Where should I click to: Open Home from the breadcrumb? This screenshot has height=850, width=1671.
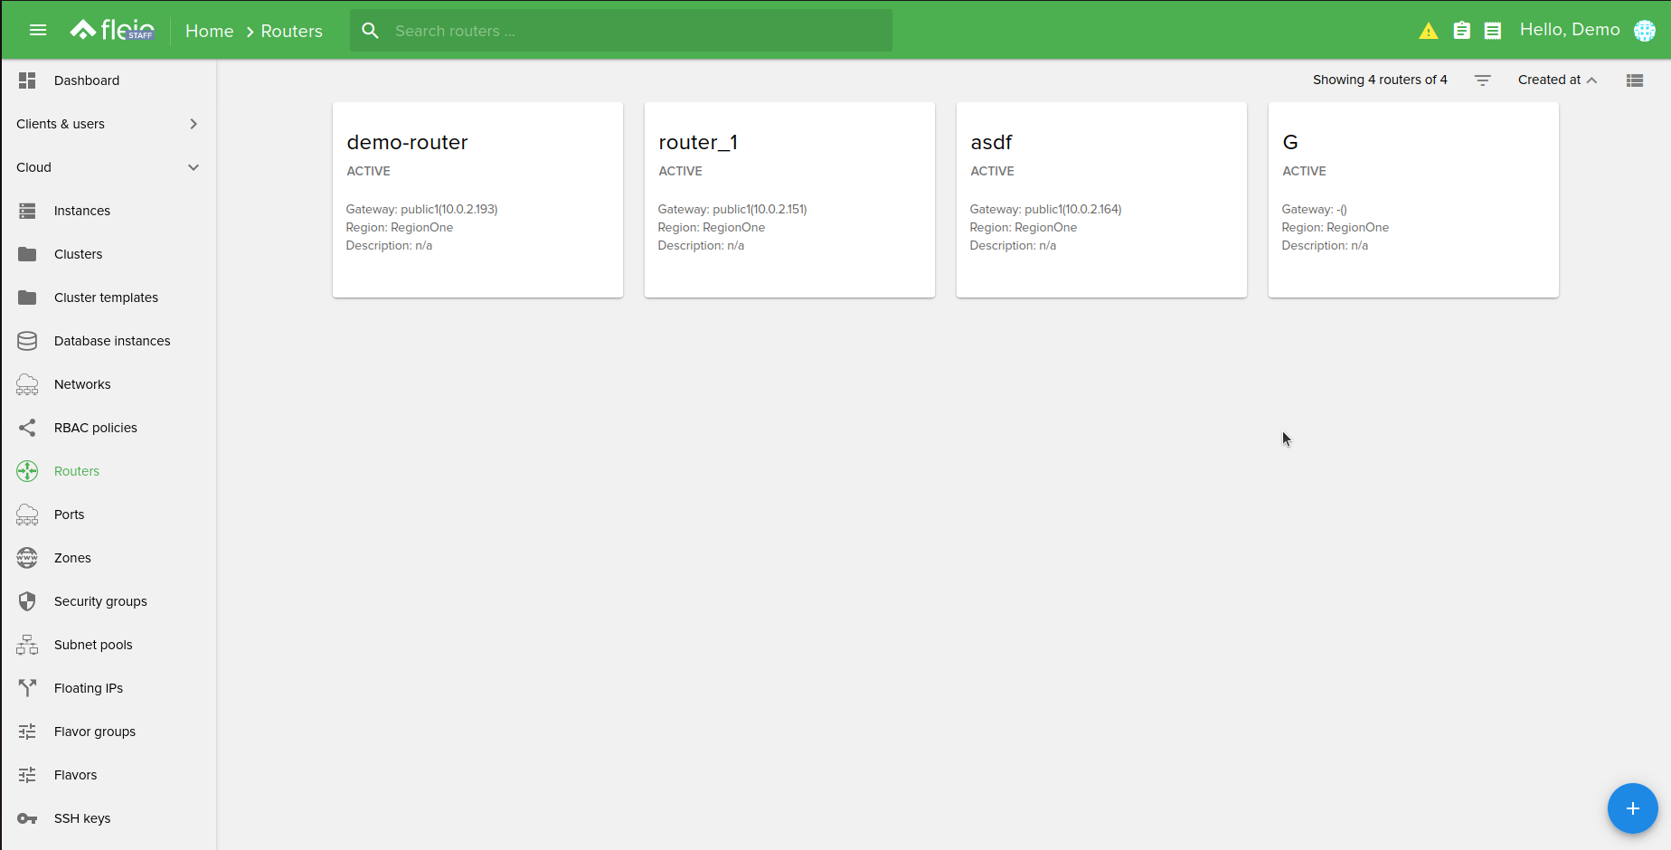point(209,30)
